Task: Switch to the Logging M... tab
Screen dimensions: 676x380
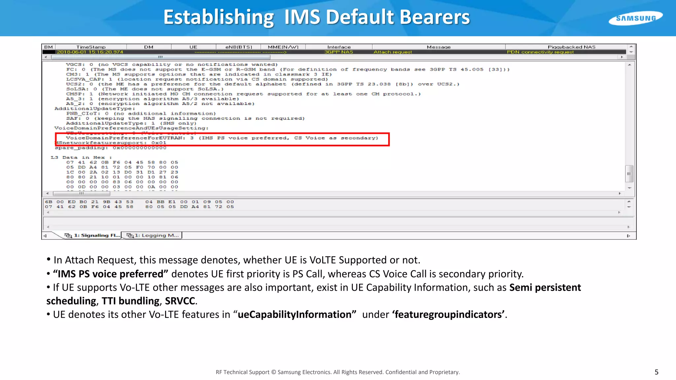Action: (x=156, y=235)
